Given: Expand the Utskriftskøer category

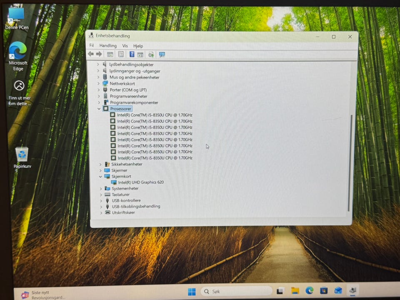Looking at the screenshot, I should click(x=101, y=212).
